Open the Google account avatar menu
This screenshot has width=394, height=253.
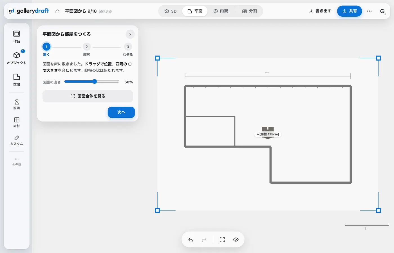tap(382, 11)
